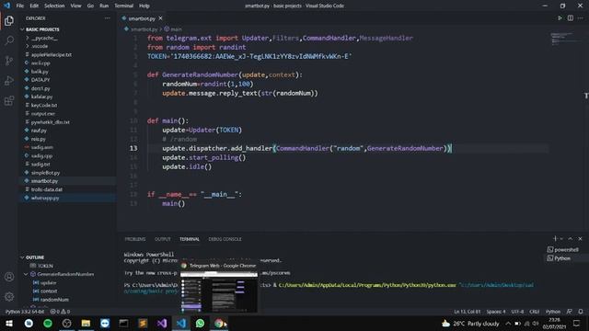
Task: Open the Run and Debug view
Action: [x=9, y=80]
